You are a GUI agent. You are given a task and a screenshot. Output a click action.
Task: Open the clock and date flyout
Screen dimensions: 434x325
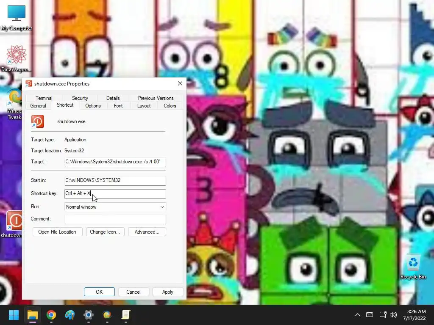tap(415, 315)
